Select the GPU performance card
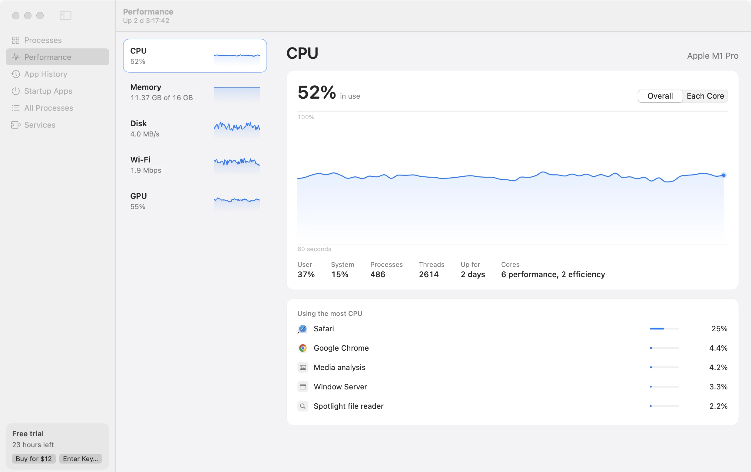The image size is (751, 472). pos(195,201)
